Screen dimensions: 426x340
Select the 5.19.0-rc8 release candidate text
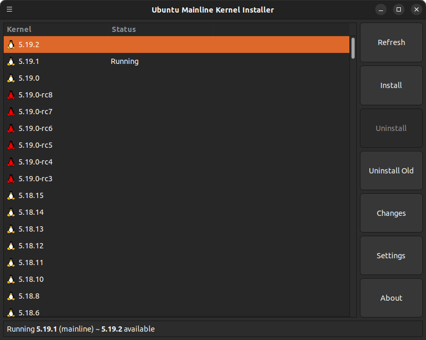(x=36, y=95)
